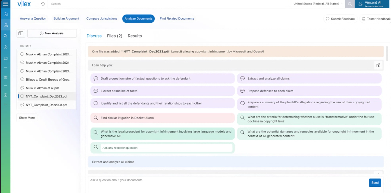Image resolution: width=391 pixels, height=193 pixels.
Task: Open the Discuss tab
Action: [x=94, y=36]
